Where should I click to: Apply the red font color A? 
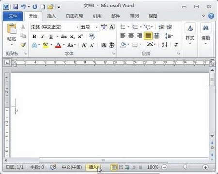tap(58, 45)
